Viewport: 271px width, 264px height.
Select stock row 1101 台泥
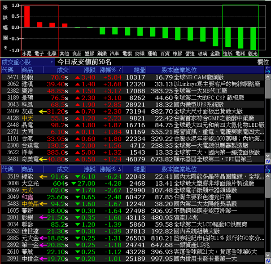[133, 139]
